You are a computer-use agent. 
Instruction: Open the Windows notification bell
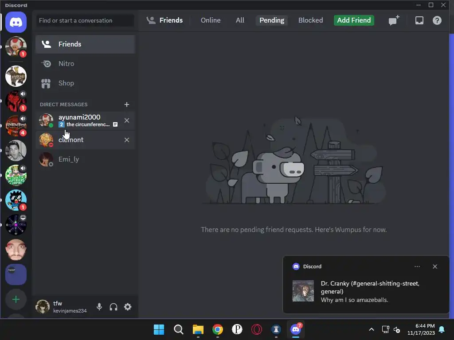coord(442,329)
